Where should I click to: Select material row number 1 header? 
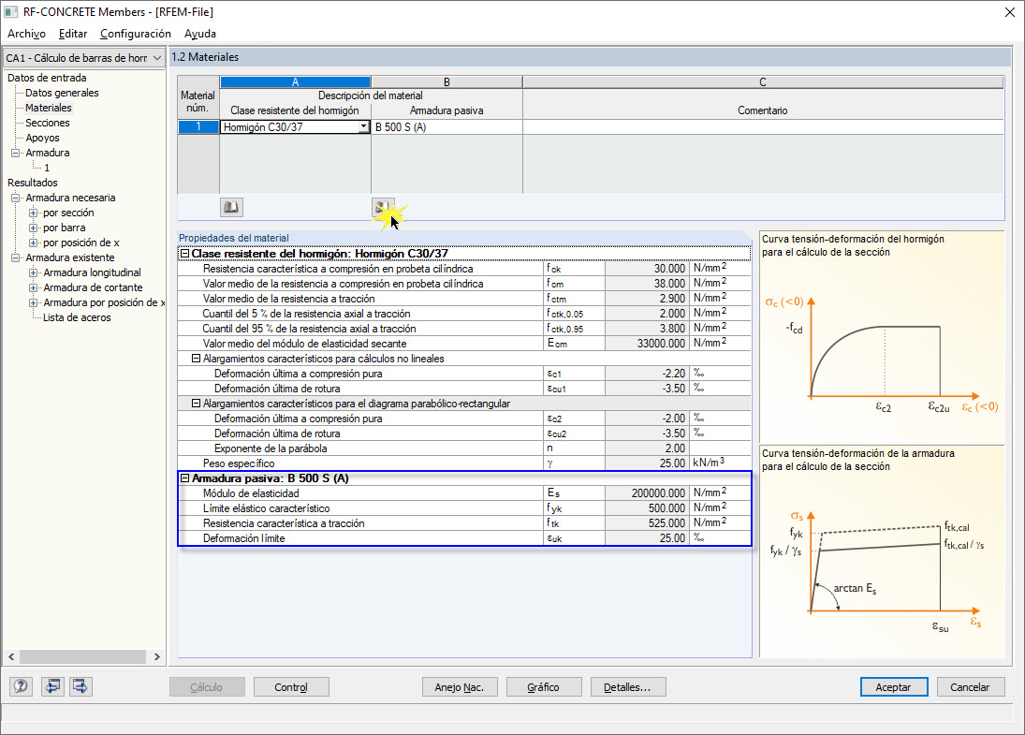198,126
